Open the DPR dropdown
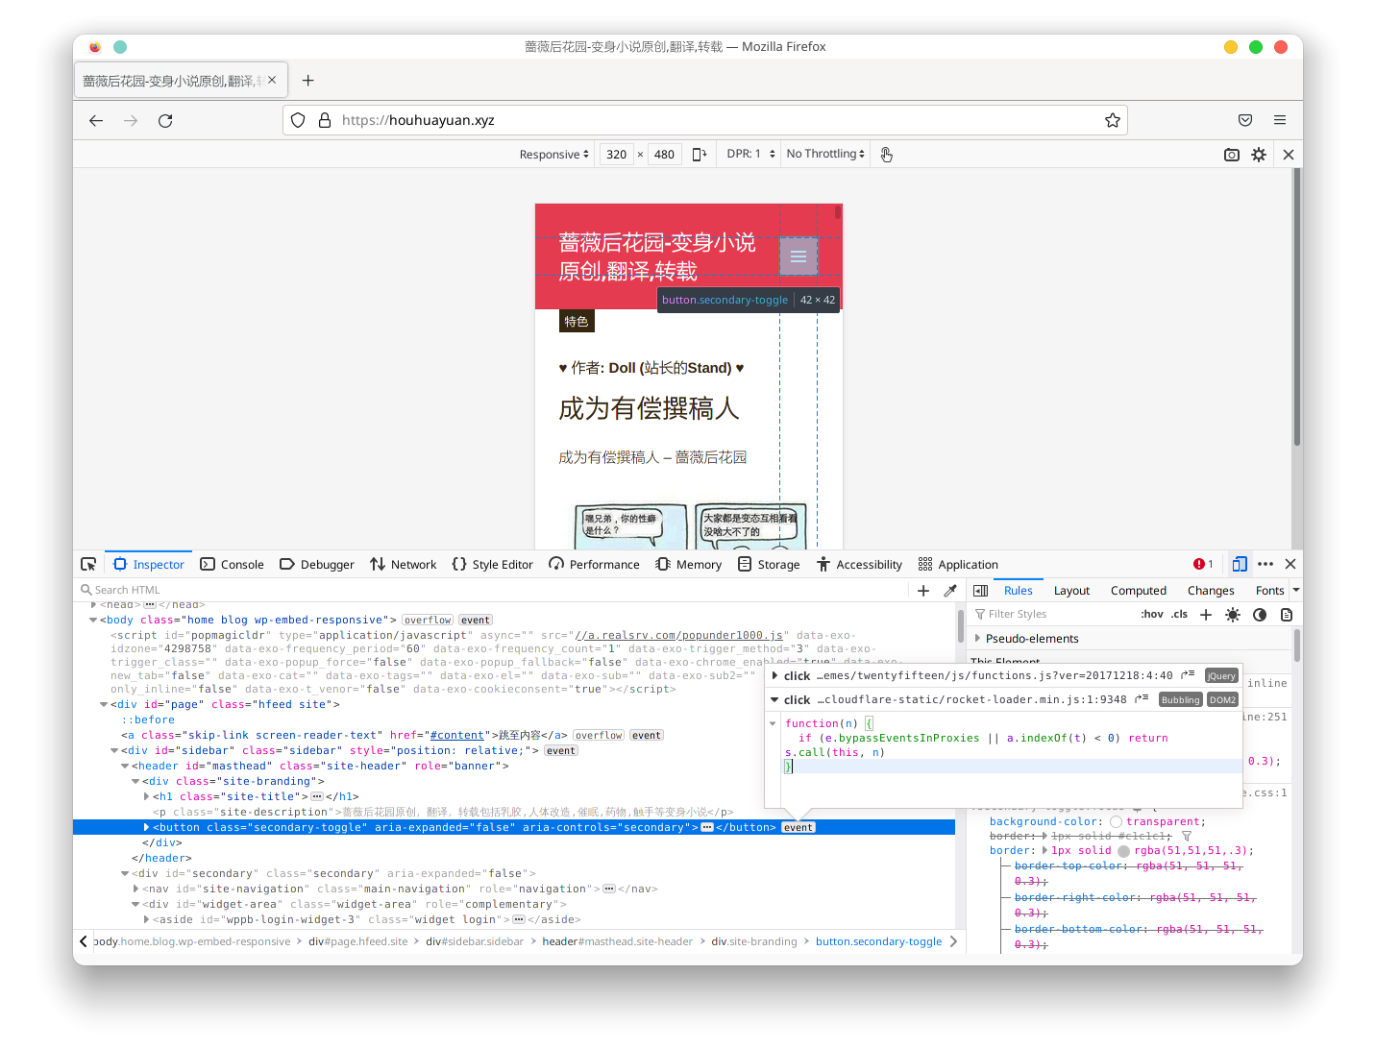 [x=749, y=154]
